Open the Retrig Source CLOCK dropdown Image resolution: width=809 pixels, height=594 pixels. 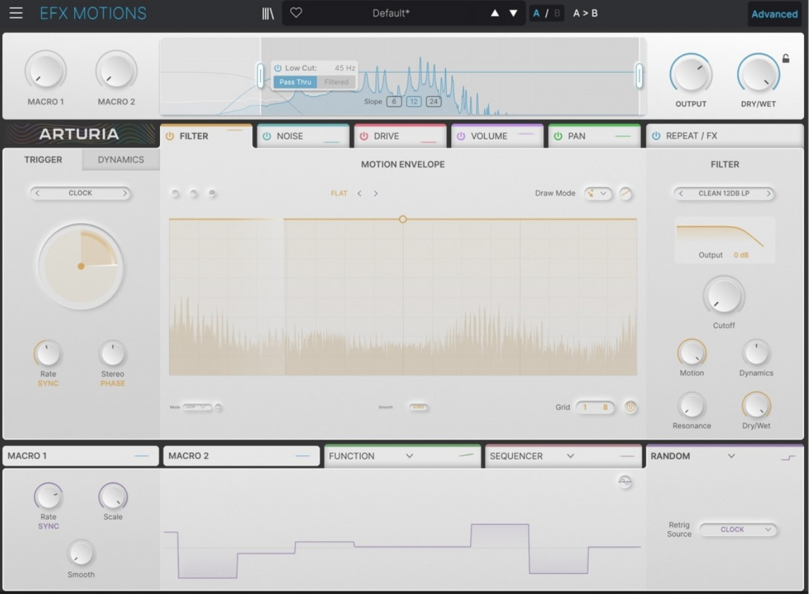738,530
